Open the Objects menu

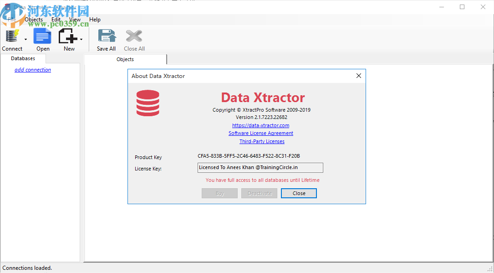tap(34, 19)
